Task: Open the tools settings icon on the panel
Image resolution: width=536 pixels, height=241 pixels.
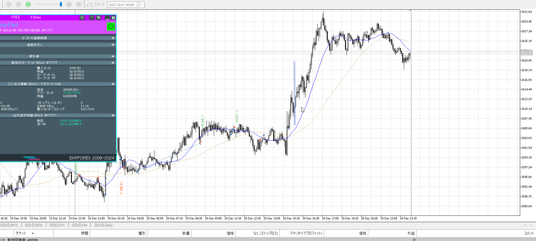Action: tap(99, 18)
